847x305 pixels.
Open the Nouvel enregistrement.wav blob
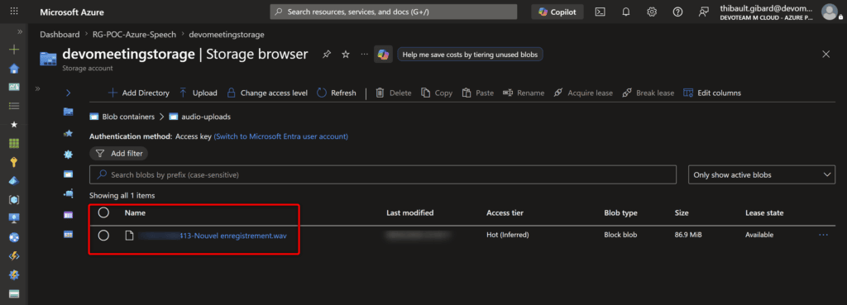(213, 235)
